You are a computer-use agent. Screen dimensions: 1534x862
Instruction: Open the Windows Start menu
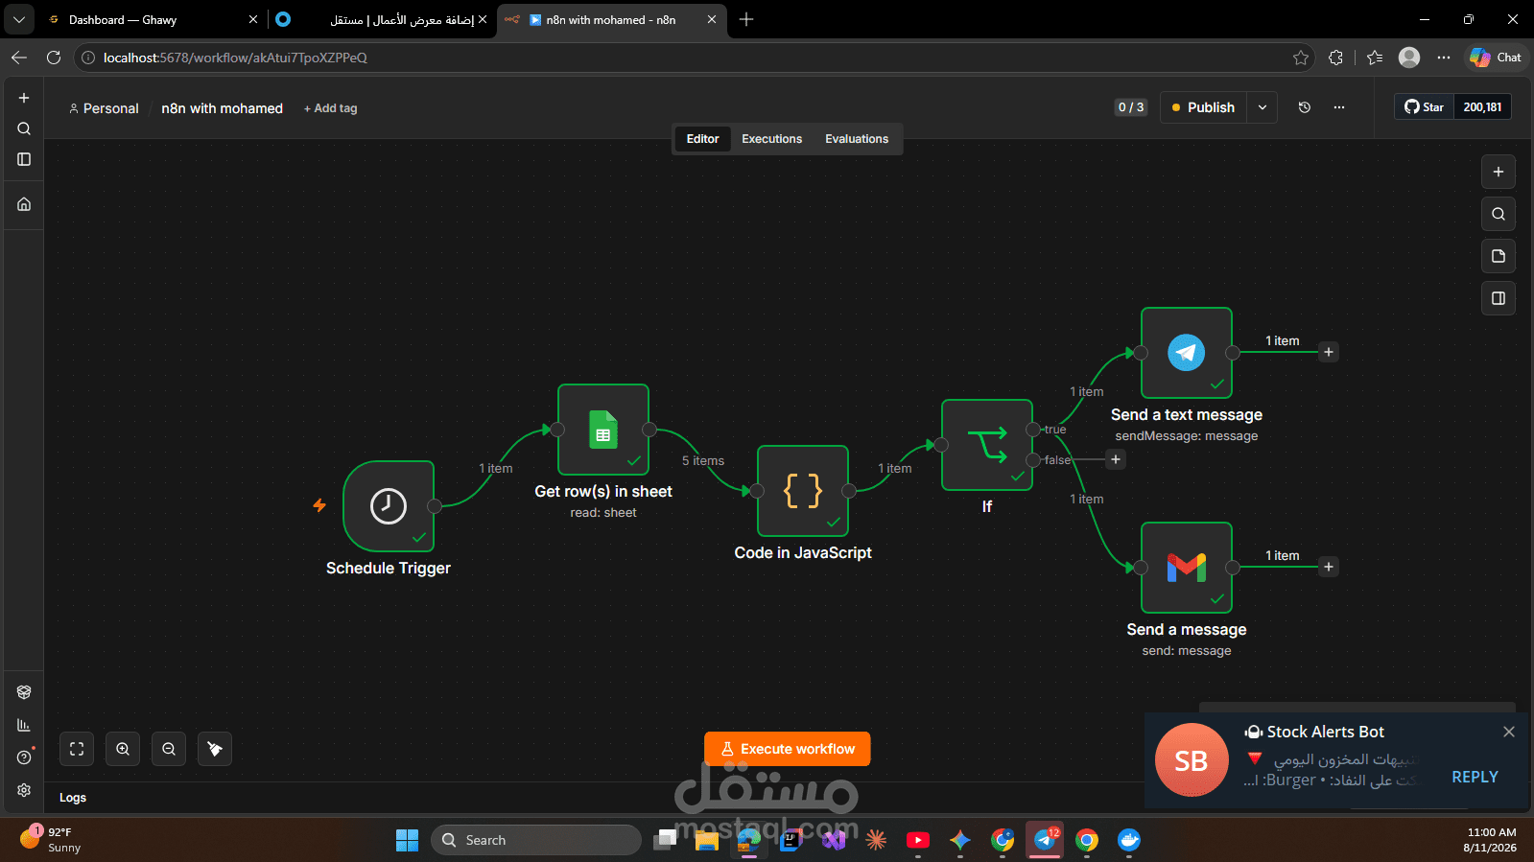pos(407,840)
